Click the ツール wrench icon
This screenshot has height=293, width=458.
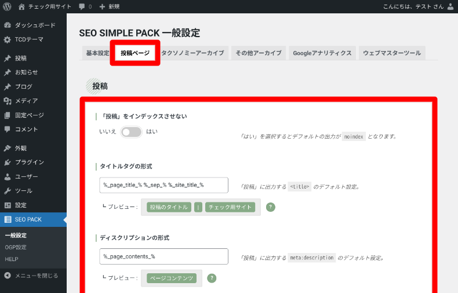pyautogui.click(x=8, y=191)
